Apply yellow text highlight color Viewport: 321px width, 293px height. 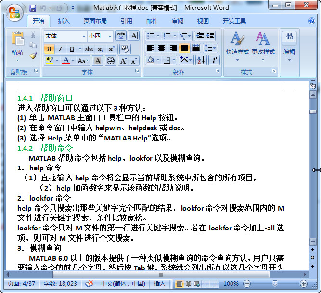pos(50,61)
